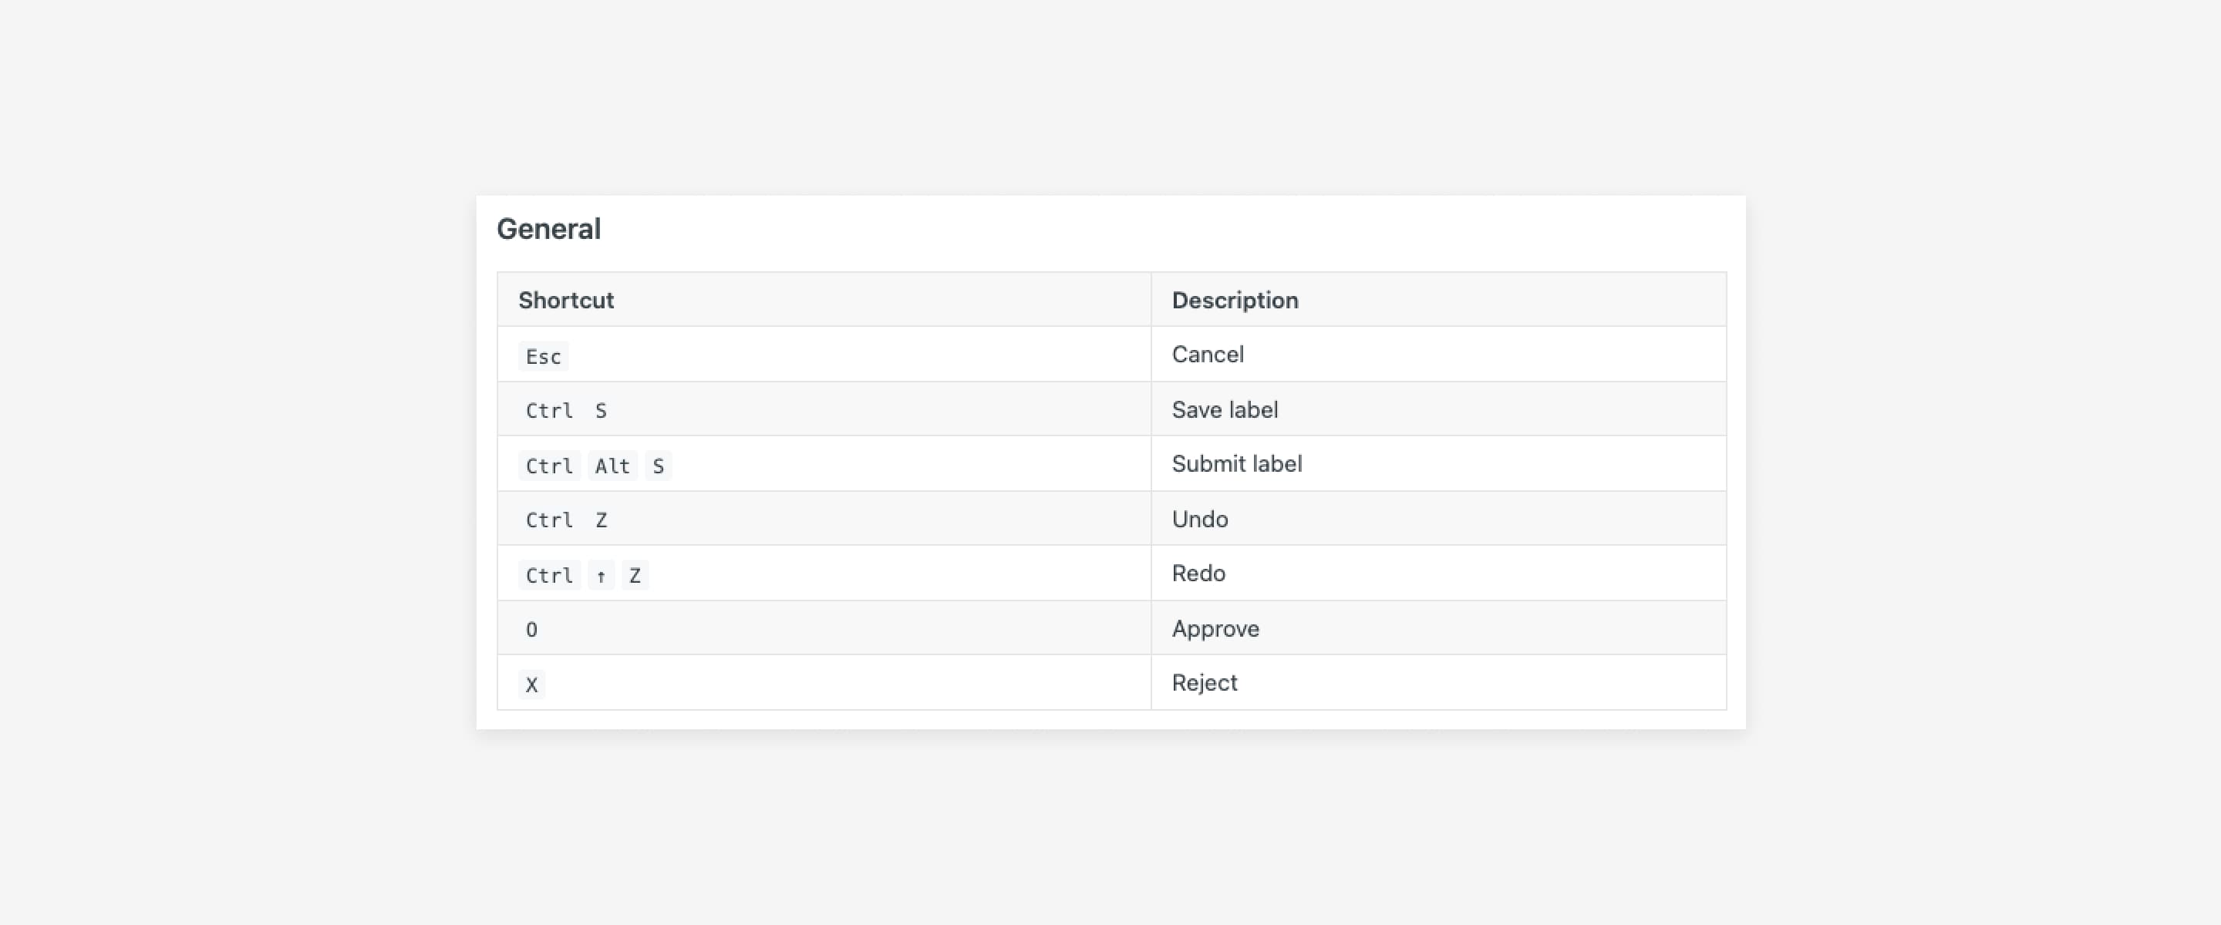Click the S key in Save label row
Image resolution: width=2221 pixels, height=925 pixels.
click(x=601, y=410)
